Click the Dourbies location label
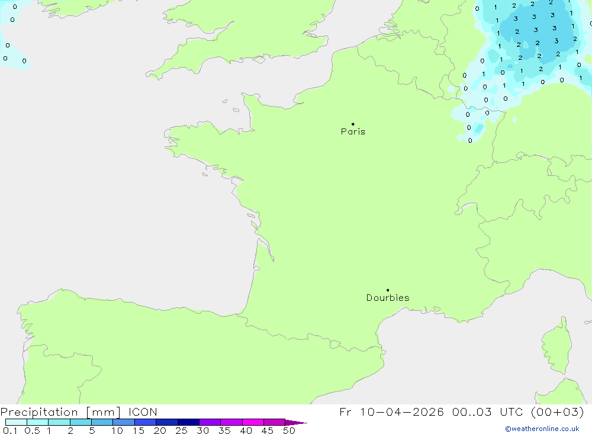The image size is (592, 434). click(388, 298)
